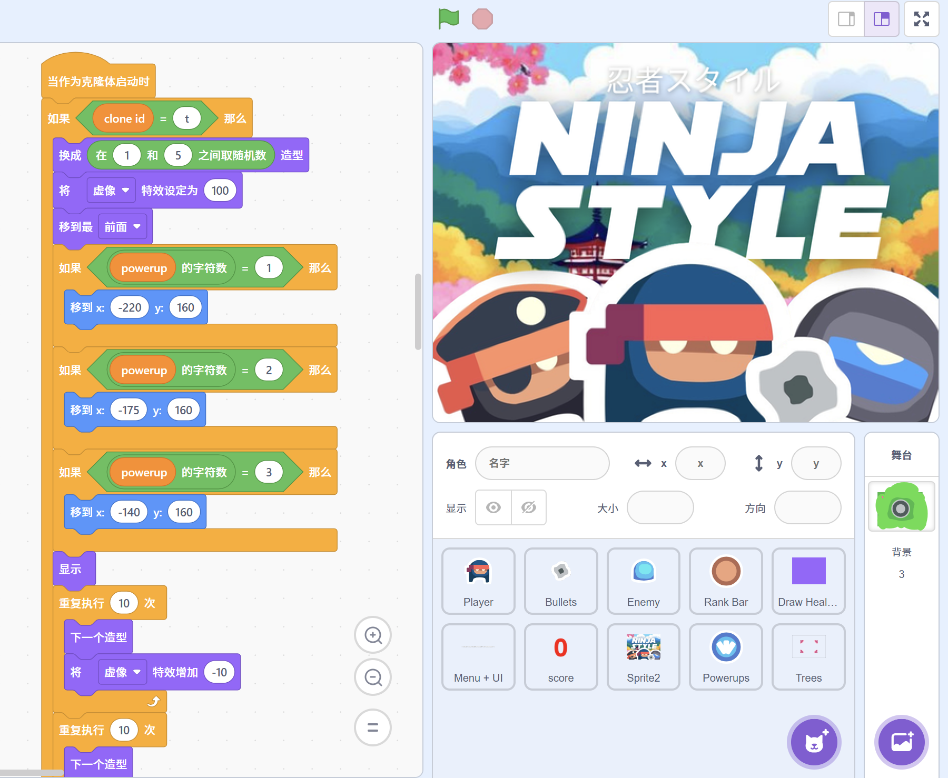Switch to small stage layout
948x778 pixels.
846,19
